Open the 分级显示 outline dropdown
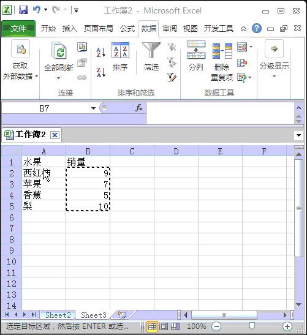This screenshot has width=307, height=335. (275, 59)
